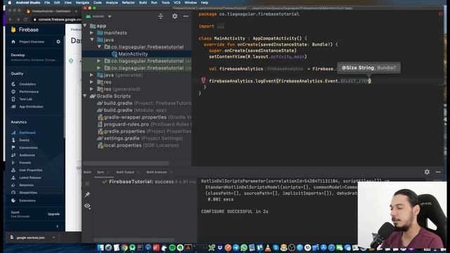450x253 pixels.
Task: Minimize the Build tool window
Action: [438, 171]
